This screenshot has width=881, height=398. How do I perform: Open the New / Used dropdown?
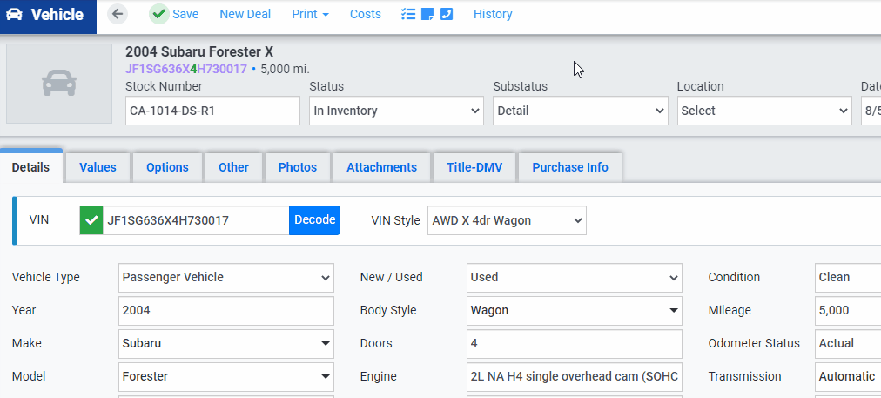(575, 278)
